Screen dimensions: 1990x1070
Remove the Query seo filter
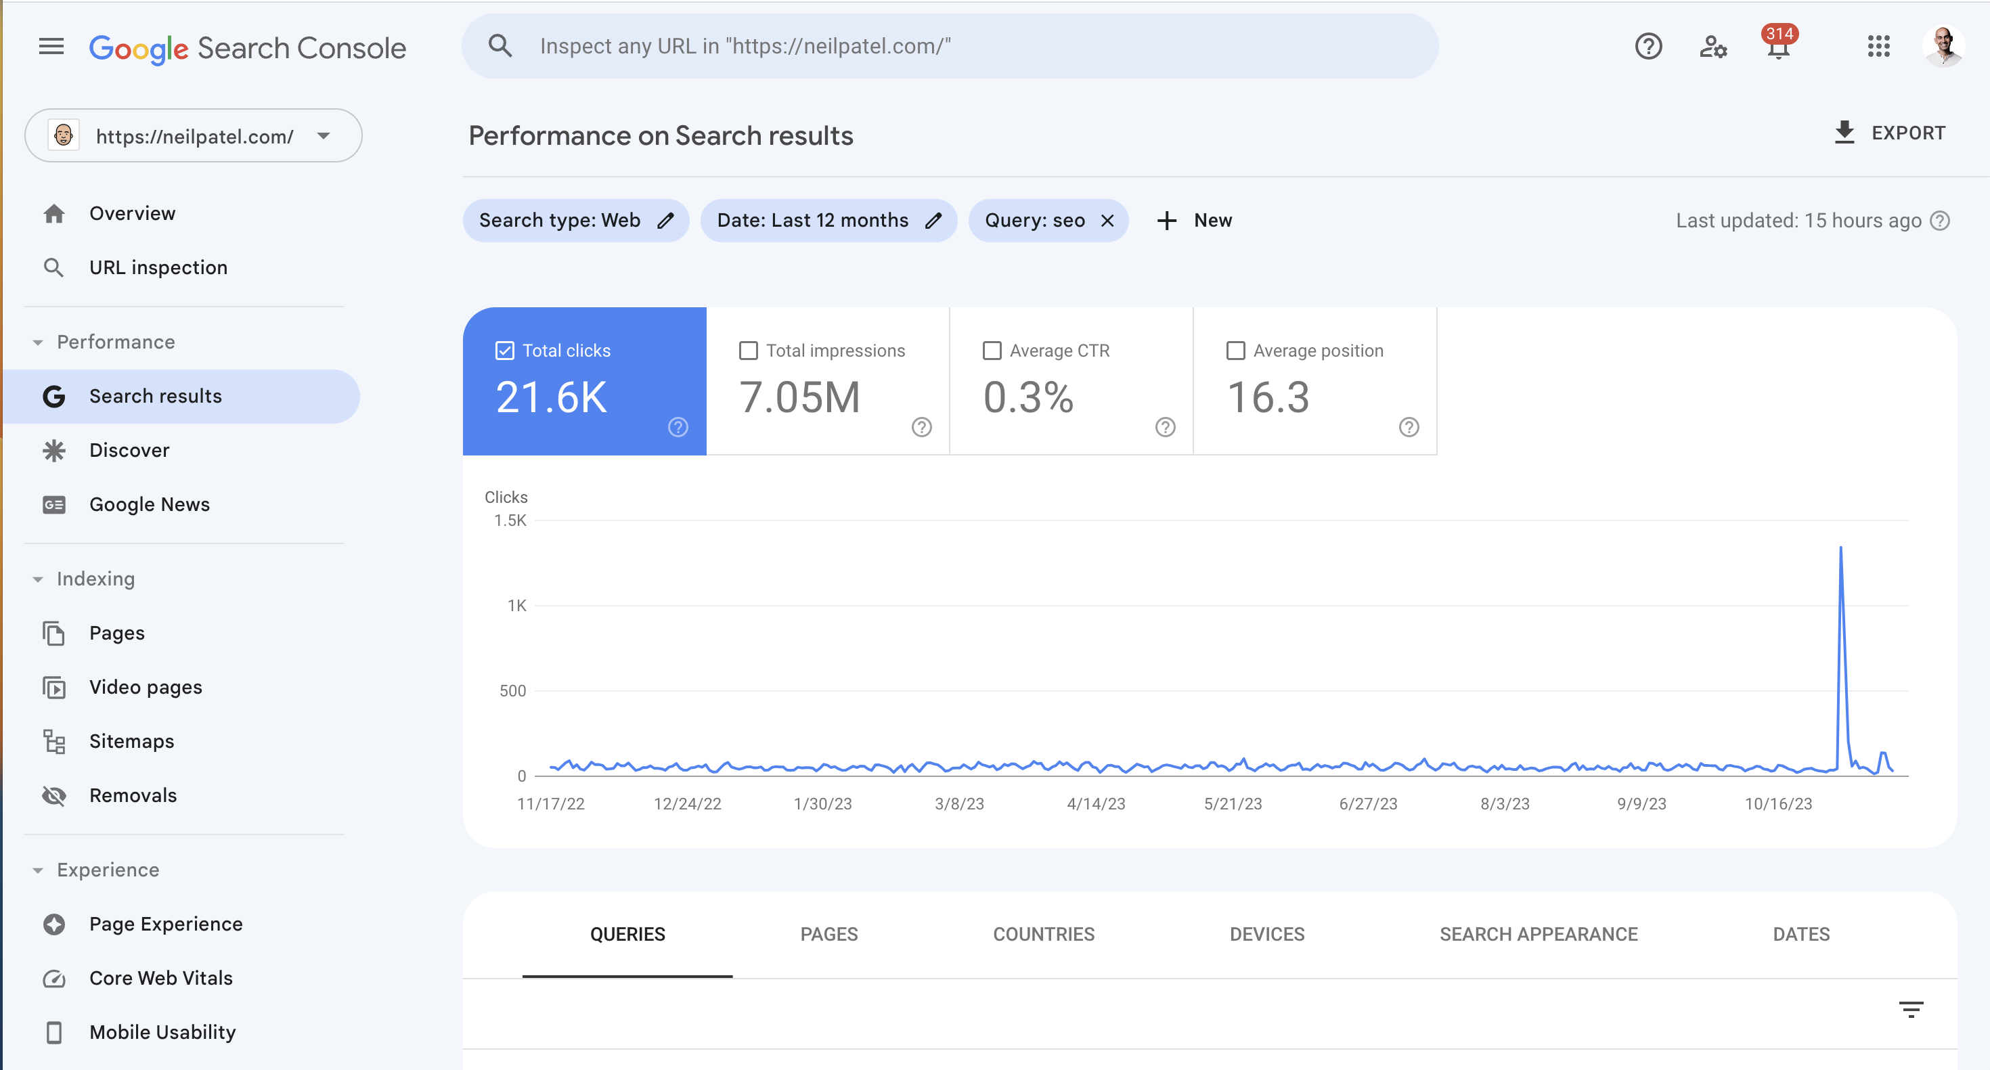coord(1107,221)
